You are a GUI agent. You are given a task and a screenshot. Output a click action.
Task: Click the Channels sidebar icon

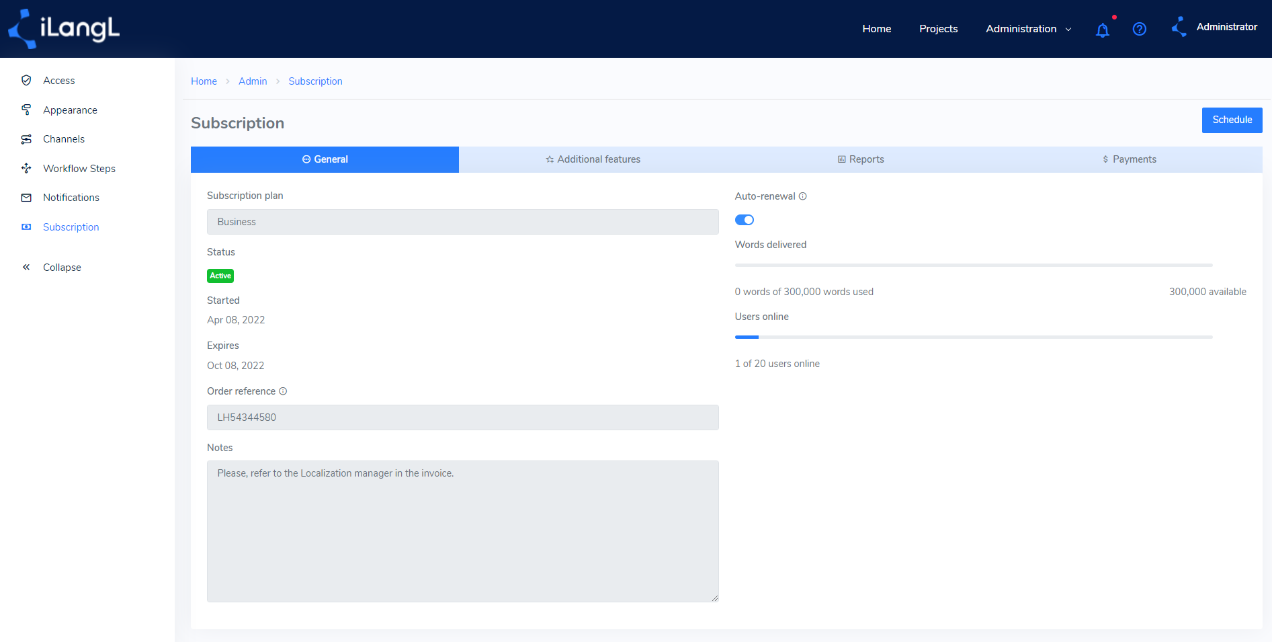click(x=26, y=139)
